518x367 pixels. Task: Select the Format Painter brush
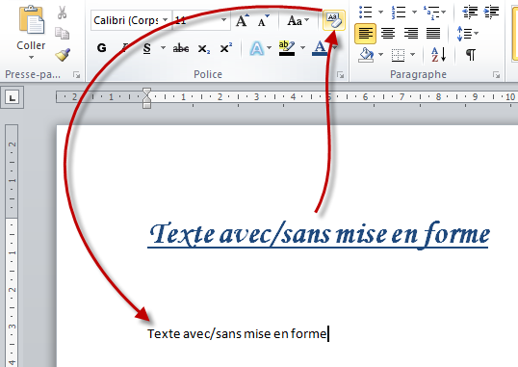(x=63, y=55)
